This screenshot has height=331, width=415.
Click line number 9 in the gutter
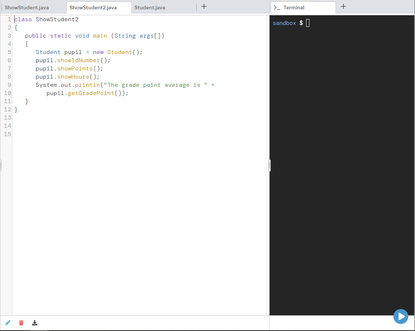click(x=9, y=85)
